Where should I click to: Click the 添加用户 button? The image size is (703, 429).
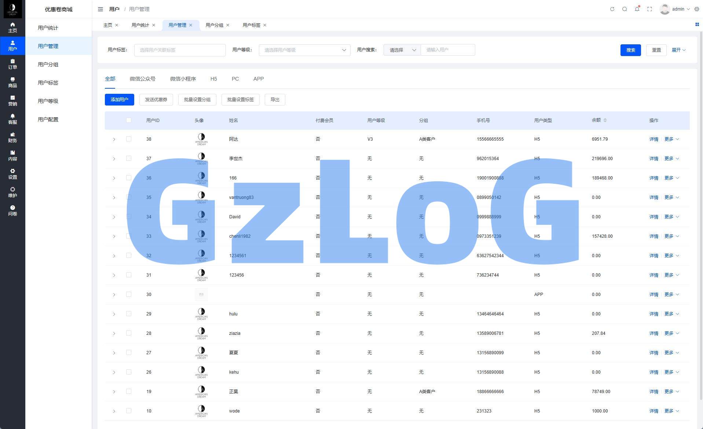pyautogui.click(x=119, y=100)
